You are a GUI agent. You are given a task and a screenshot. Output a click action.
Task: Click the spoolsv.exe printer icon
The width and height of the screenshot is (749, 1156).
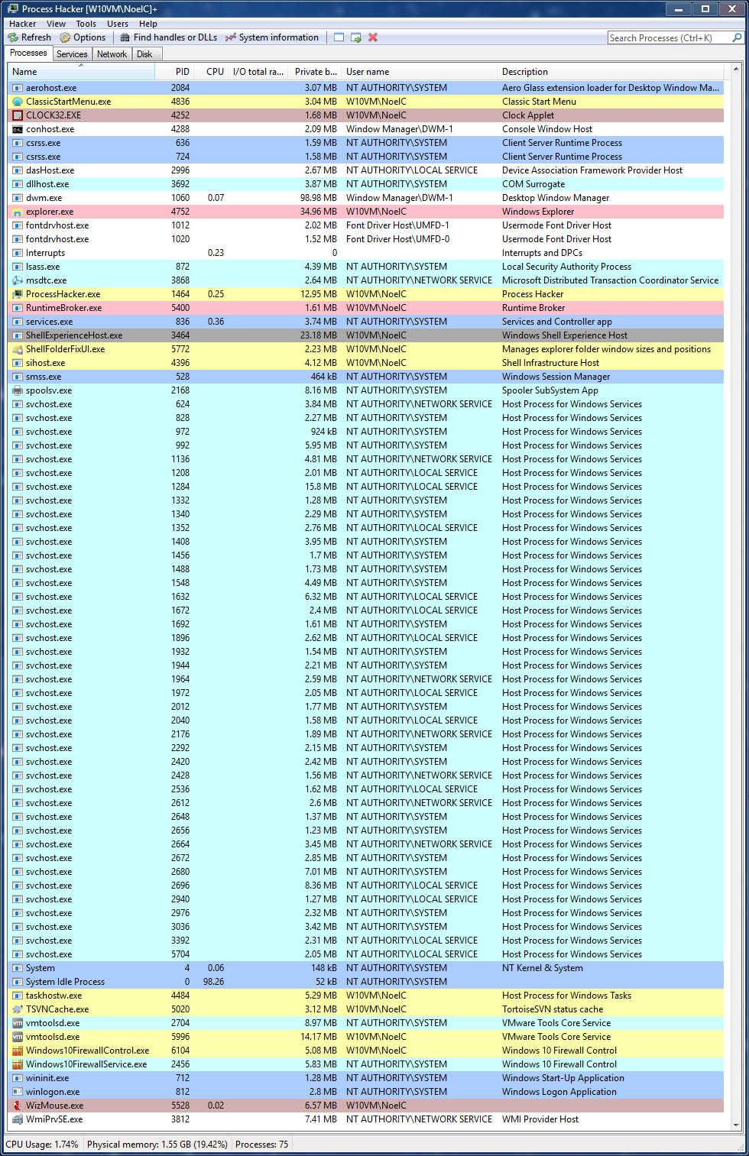(x=18, y=390)
